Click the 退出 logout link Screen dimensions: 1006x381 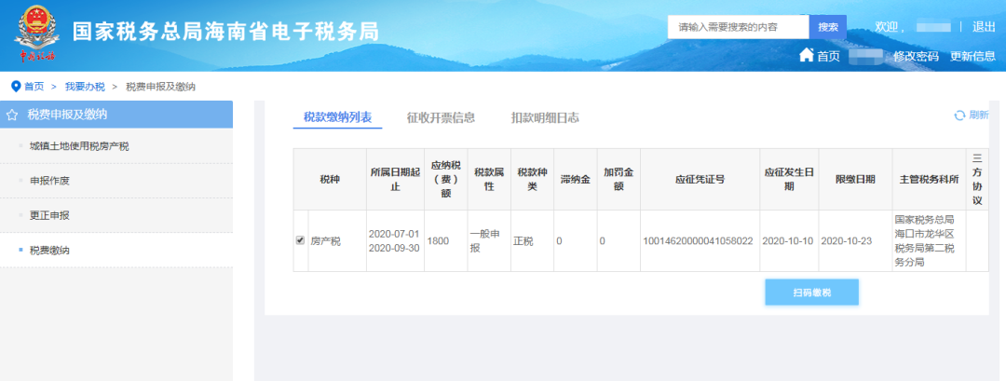click(984, 27)
